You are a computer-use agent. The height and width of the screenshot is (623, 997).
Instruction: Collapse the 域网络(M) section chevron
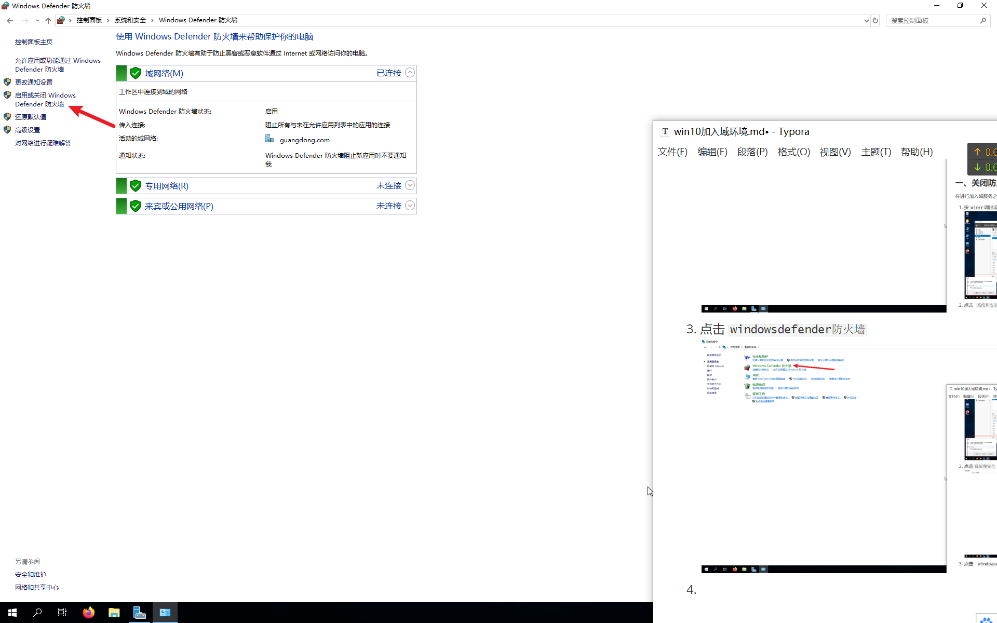pos(410,73)
